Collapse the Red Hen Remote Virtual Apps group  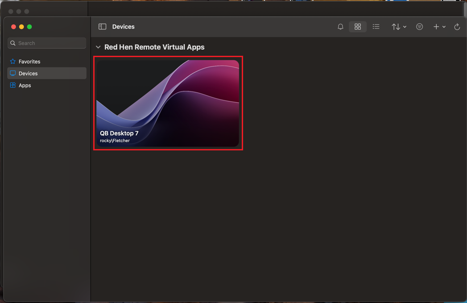pyautogui.click(x=98, y=47)
